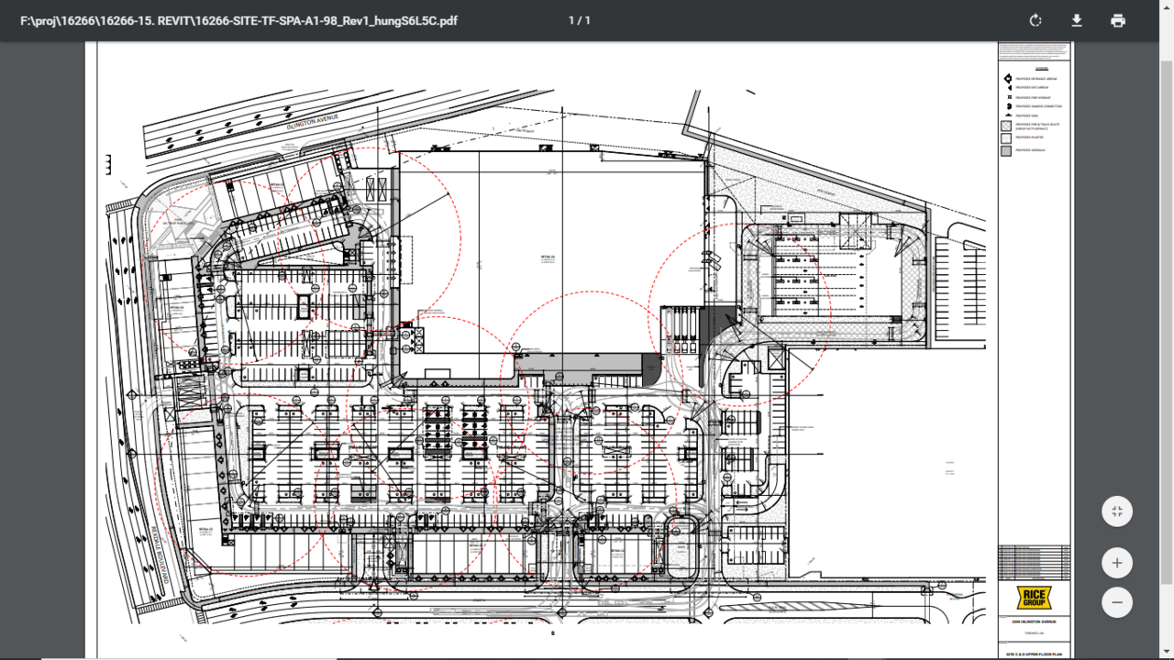Click the proposed sidewalk gray legend swatch
The width and height of the screenshot is (1174, 660).
click(x=1006, y=150)
